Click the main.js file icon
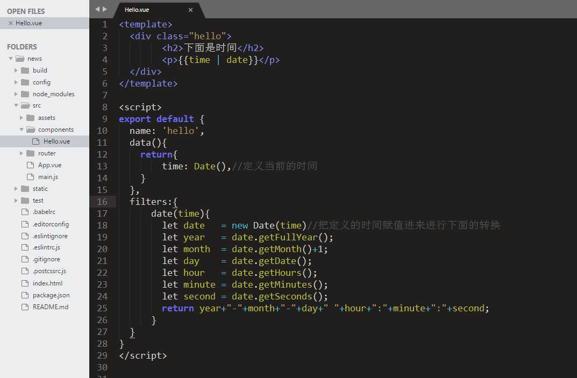Viewport: 577px width, 378px height. coord(31,177)
